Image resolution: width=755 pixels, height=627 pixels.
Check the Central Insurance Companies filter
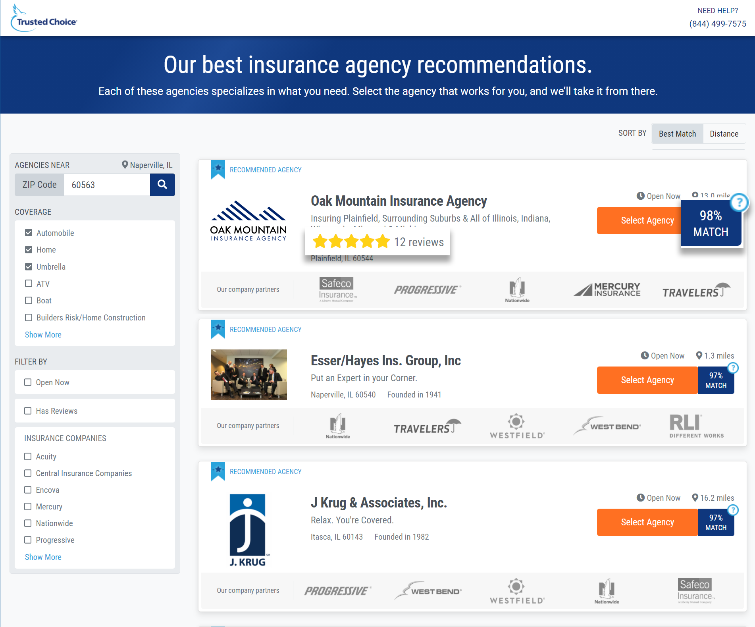(28, 473)
